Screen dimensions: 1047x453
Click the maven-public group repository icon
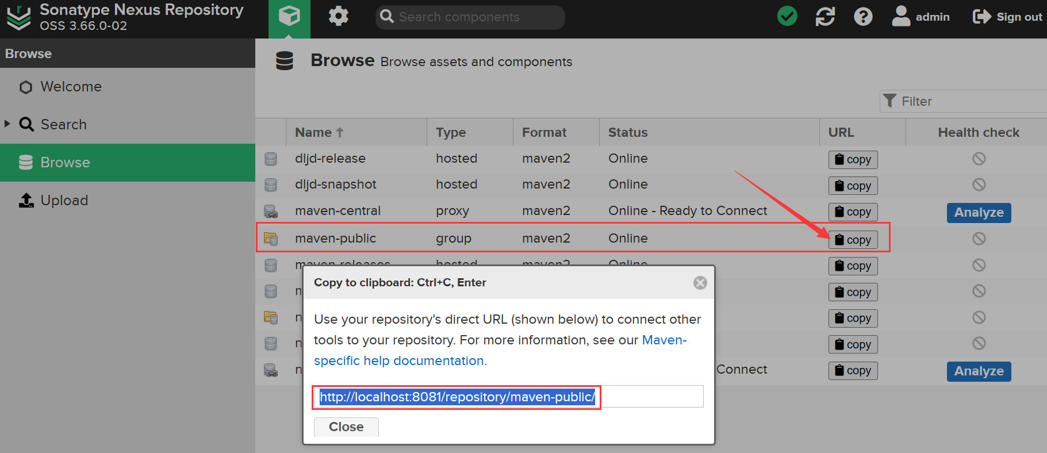click(271, 238)
